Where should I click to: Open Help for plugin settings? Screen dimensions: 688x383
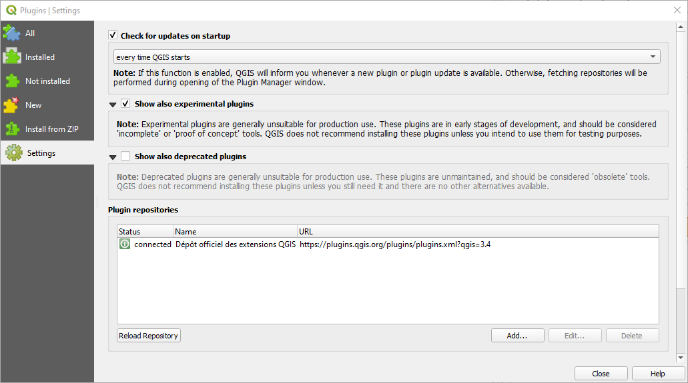click(658, 374)
